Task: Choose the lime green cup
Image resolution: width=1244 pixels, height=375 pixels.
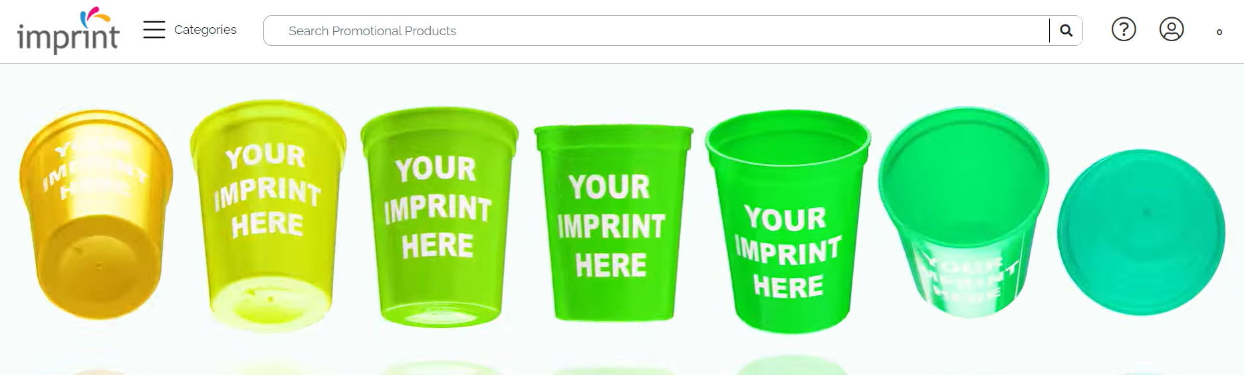Action: pos(439,217)
